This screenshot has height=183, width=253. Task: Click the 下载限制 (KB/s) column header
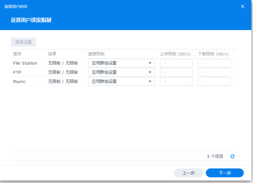pyautogui.click(x=214, y=54)
